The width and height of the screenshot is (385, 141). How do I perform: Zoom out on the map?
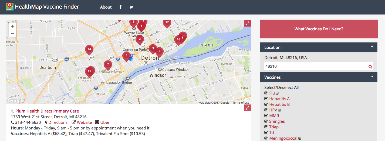12,34
